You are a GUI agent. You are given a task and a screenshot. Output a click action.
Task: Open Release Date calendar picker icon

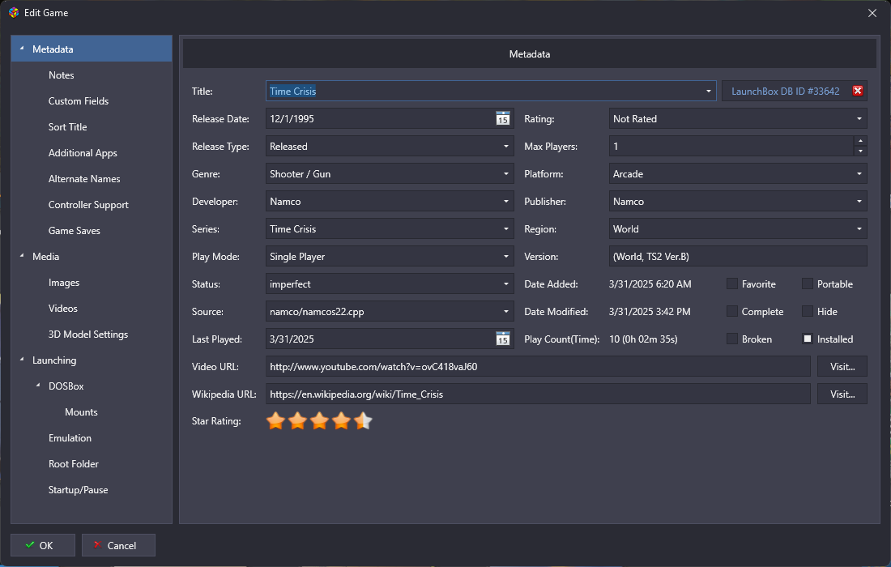pos(503,118)
